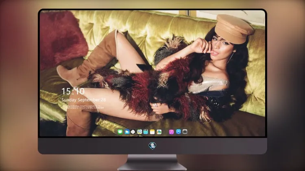The height and width of the screenshot is (171, 305).
Task: Open the Weather app in dock
Action: click(127, 132)
